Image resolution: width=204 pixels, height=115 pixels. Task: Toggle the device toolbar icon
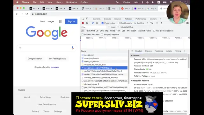click(87, 19)
